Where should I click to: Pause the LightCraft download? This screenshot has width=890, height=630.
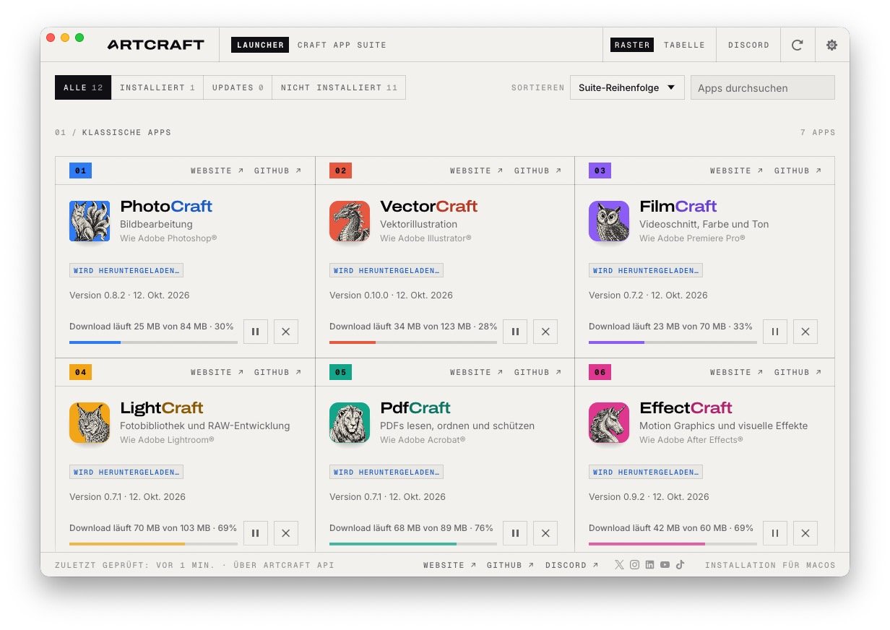pos(256,533)
